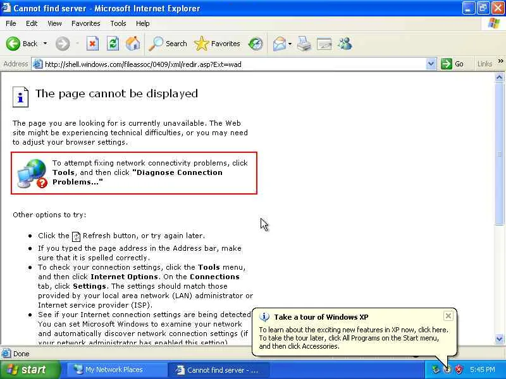Click the Mail envelope icon
This screenshot has width=506, height=379.
(x=280, y=44)
